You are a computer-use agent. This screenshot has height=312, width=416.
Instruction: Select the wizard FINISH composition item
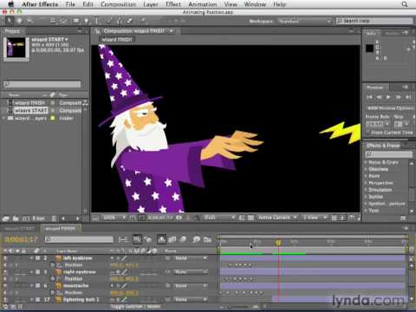29,103
